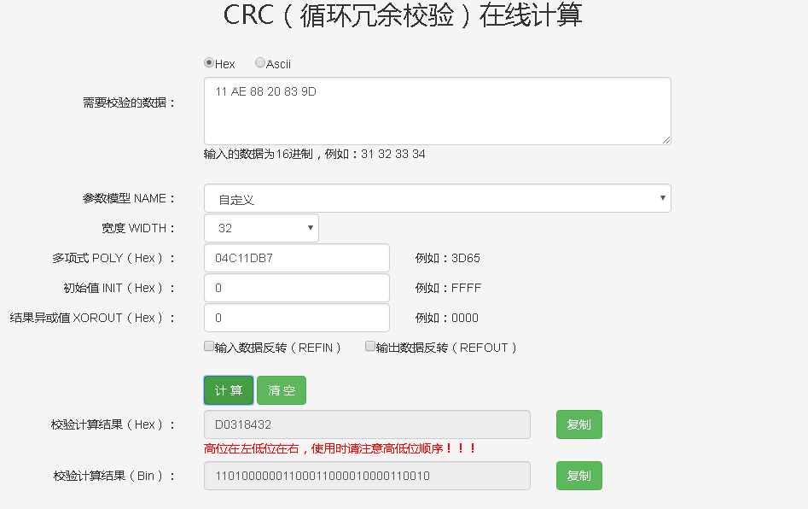
Task: Click the 计算 button to calculate CRC
Action: (228, 390)
